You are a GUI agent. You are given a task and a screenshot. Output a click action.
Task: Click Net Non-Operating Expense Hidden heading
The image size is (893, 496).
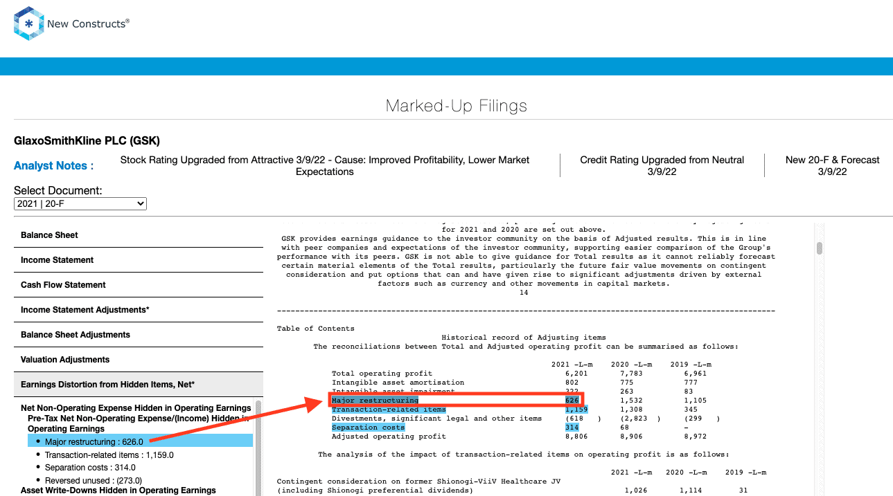coord(136,408)
